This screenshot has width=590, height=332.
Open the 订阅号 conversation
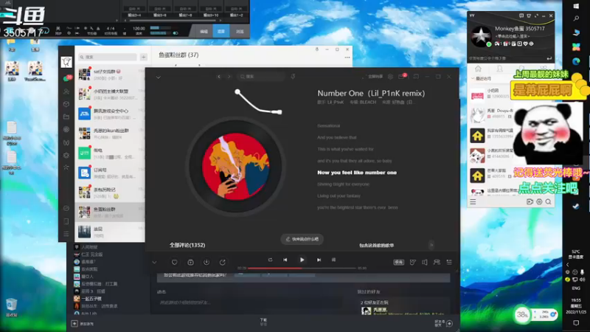point(110,173)
